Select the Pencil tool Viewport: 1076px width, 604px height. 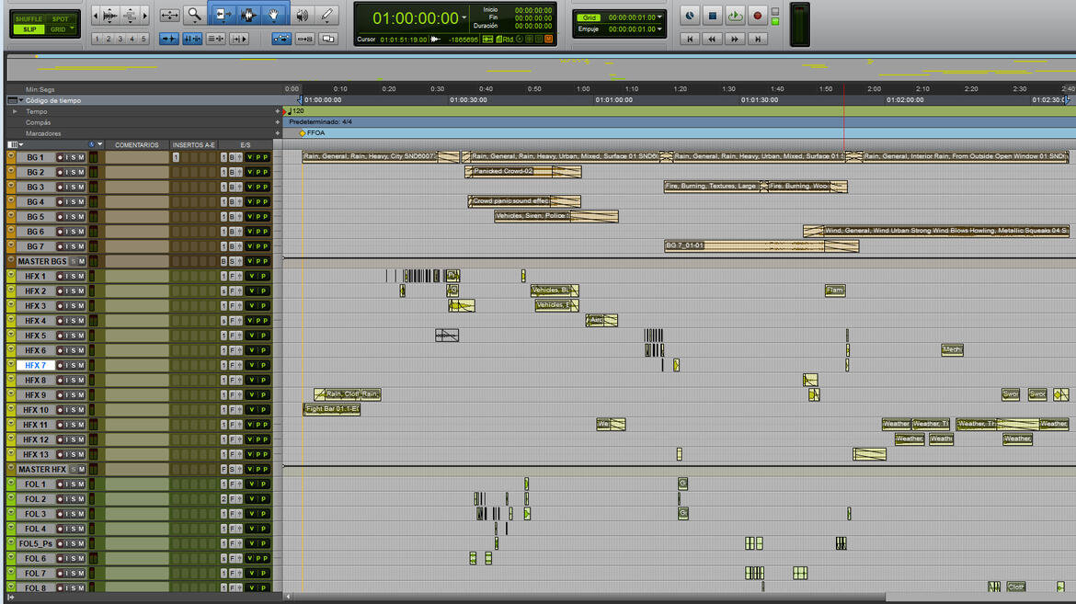pos(328,15)
